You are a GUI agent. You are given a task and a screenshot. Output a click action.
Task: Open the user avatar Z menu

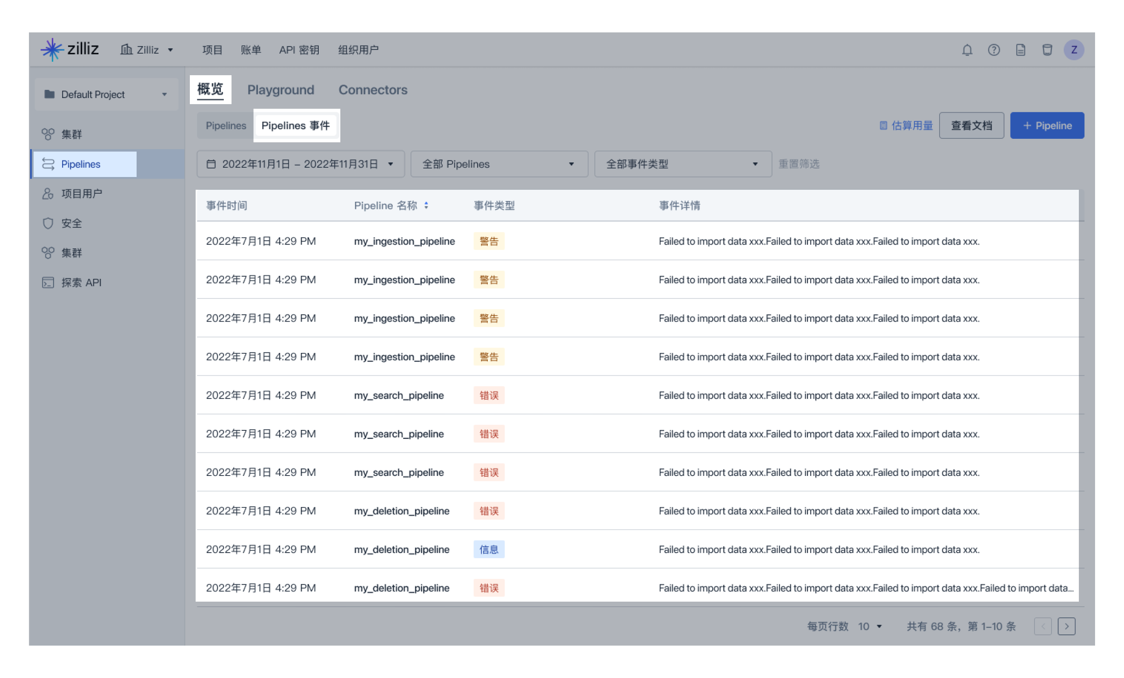(1074, 50)
